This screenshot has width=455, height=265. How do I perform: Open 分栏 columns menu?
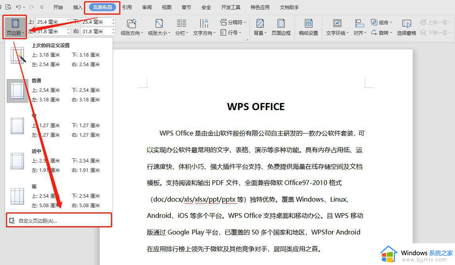[x=181, y=27]
